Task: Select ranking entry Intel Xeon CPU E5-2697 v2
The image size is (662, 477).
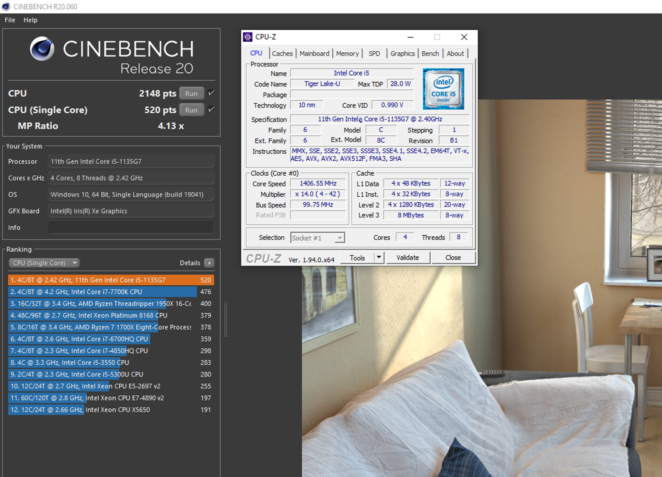Action: coord(111,386)
